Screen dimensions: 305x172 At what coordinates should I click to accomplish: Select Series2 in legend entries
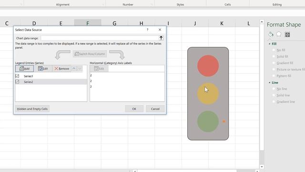pyautogui.click(x=29, y=82)
